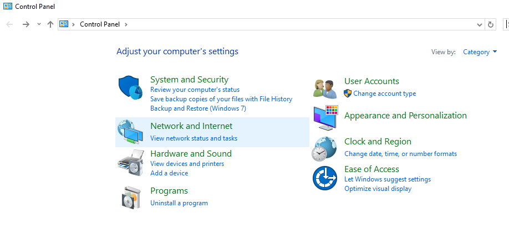Click Uninstall a program
509x244 pixels.
pos(179,203)
